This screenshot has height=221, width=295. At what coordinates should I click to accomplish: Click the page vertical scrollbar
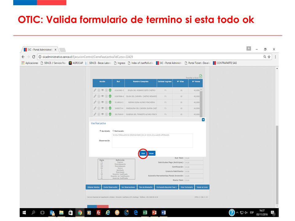click(277, 165)
